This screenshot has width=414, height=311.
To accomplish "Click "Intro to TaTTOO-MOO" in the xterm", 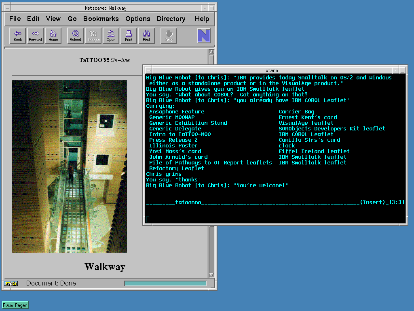I will point(180,134).
